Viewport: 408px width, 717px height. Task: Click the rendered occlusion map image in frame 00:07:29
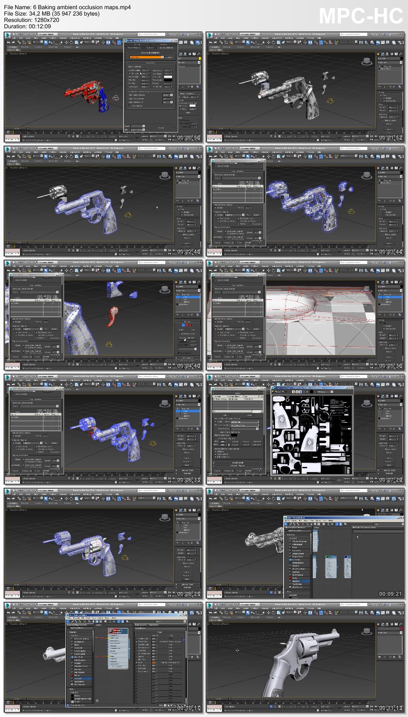[x=312, y=434]
